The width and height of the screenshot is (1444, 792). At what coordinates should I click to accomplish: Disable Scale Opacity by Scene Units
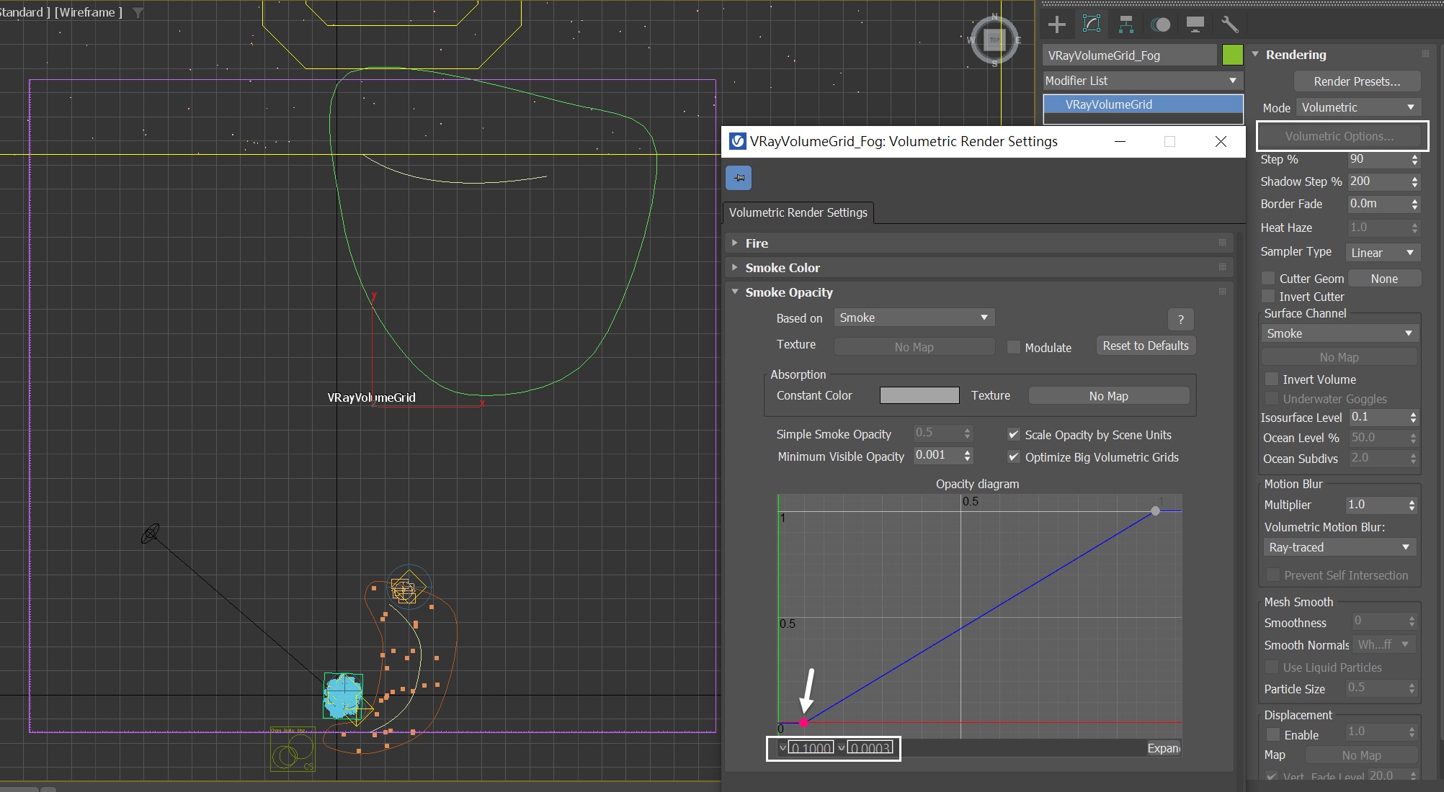tap(1014, 435)
